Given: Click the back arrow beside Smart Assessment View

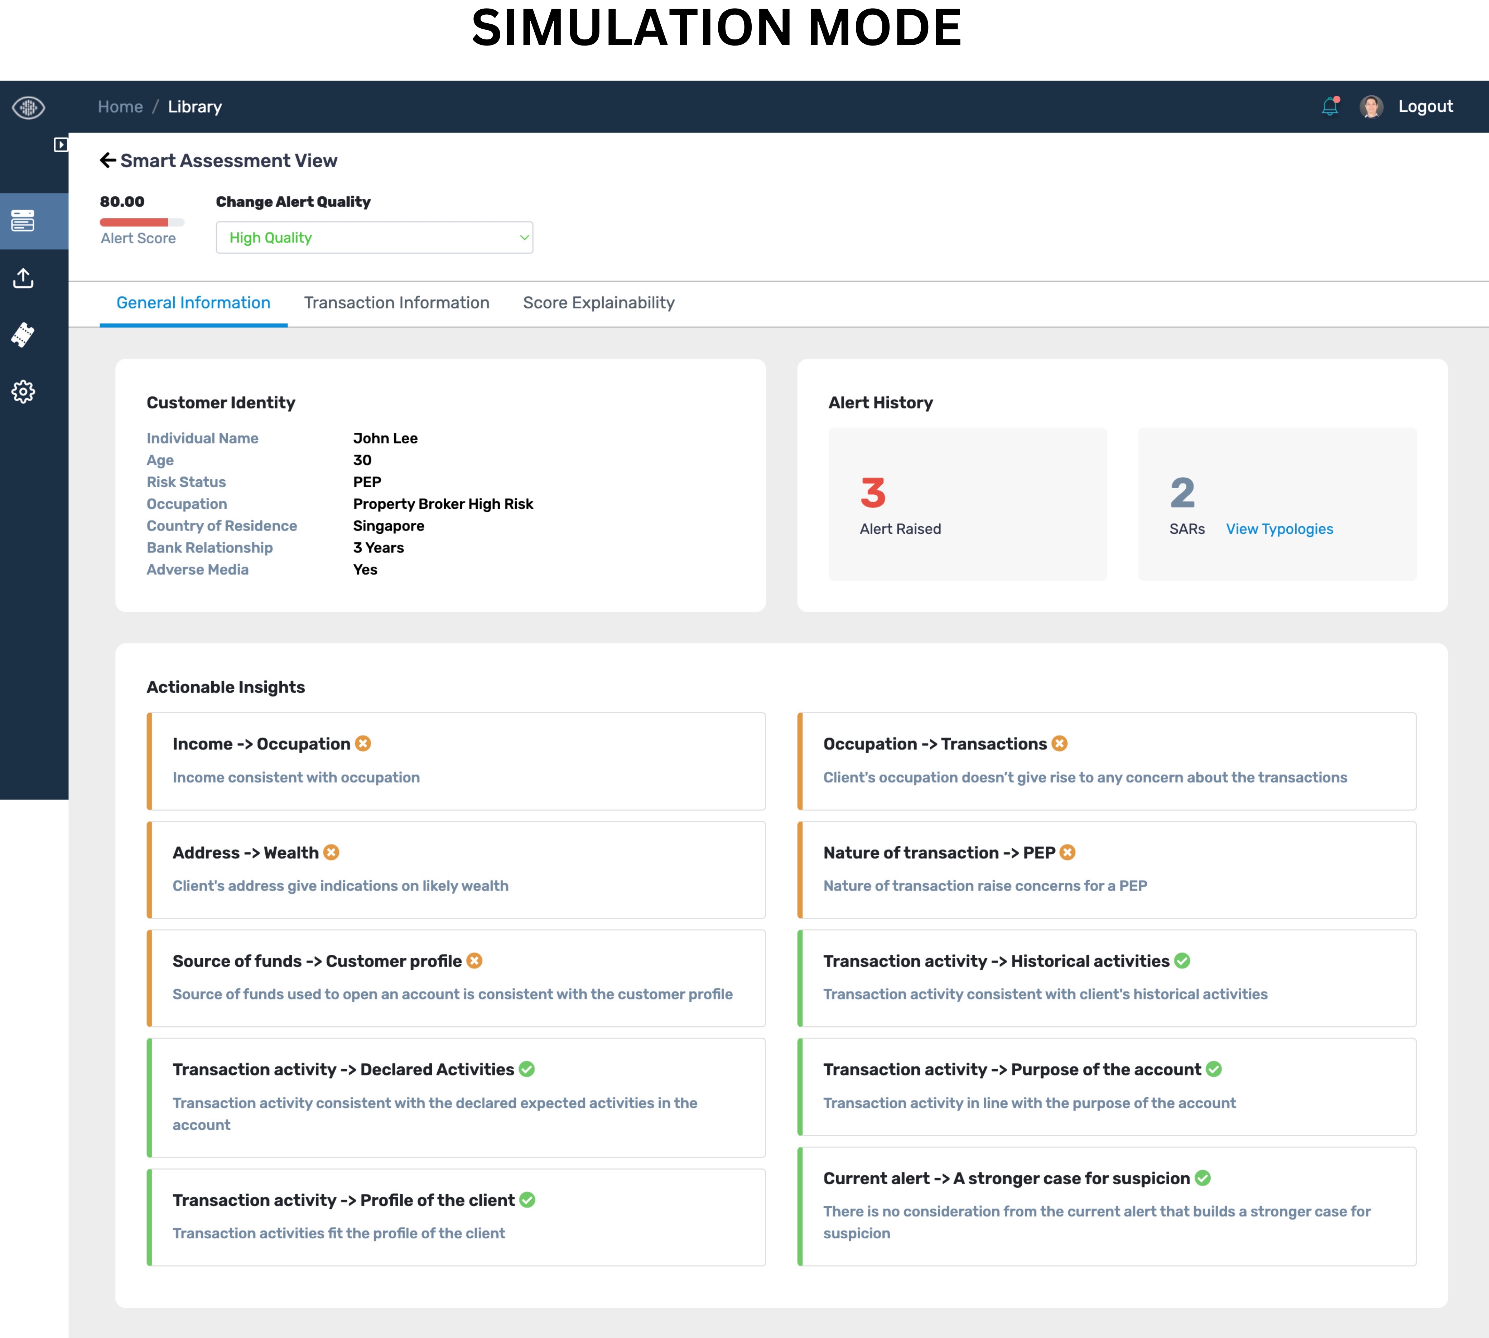Looking at the screenshot, I should click(x=107, y=160).
